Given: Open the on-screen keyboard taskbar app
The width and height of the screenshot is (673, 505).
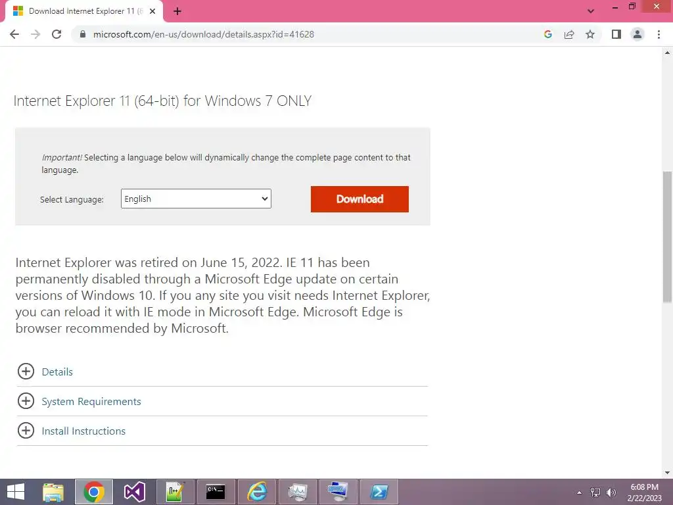Looking at the screenshot, I should coord(338,492).
